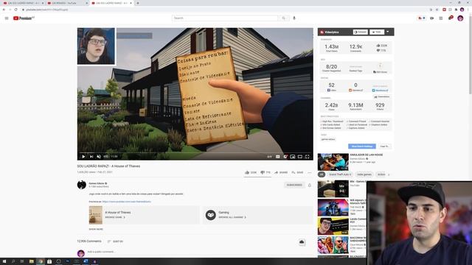Dislike the video with thumbs down

click(265, 172)
